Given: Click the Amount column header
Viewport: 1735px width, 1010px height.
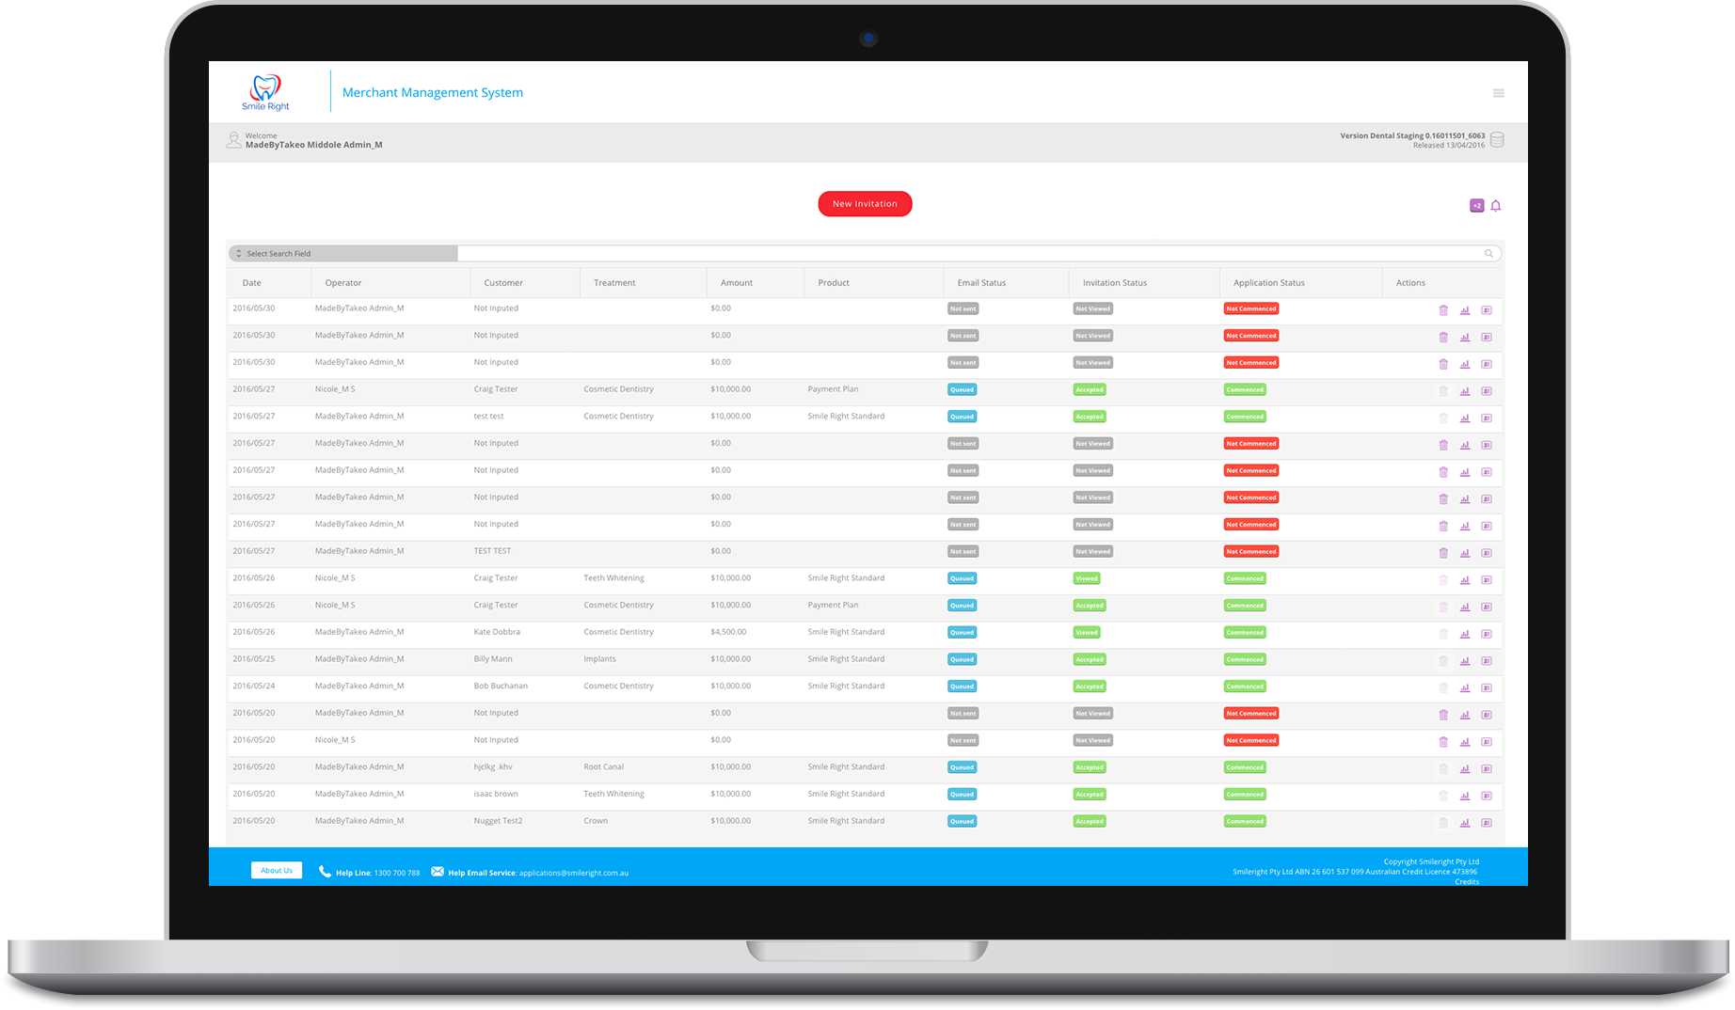Looking at the screenshot, I should pyautogui.click(x=736, y=283).
